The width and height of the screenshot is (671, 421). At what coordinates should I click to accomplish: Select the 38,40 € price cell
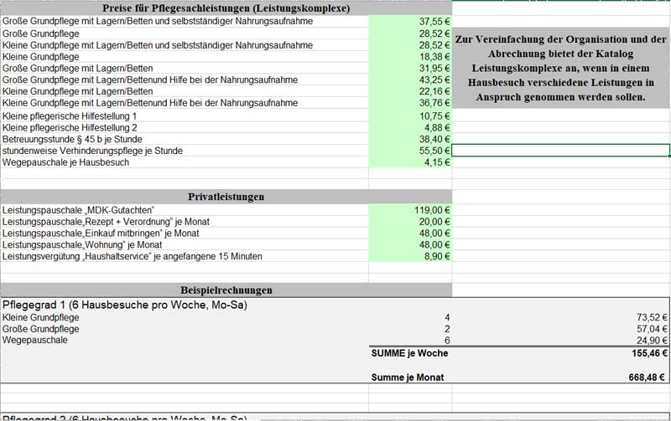click(x=410, y=139)
